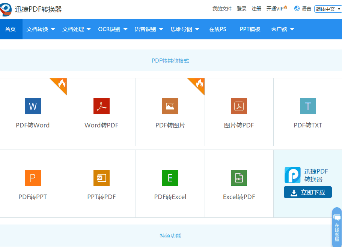Expand the 客户端 dropdown menu
This screenshot has width=342, height=247.
tap(283, 29)
